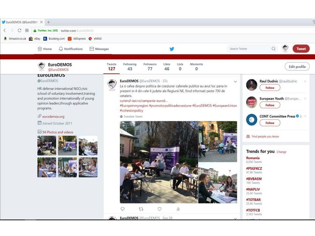Open the #promotorpoliticadecoeziune hashtag
Screen dimensions: 315x236
[170, 106]
